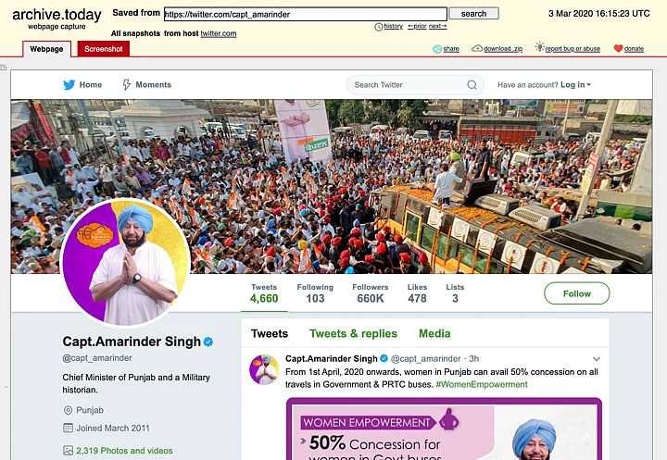
Task: Click the report bug lightbulb icon
Action: pyautogui.click(x=539, y=47)
